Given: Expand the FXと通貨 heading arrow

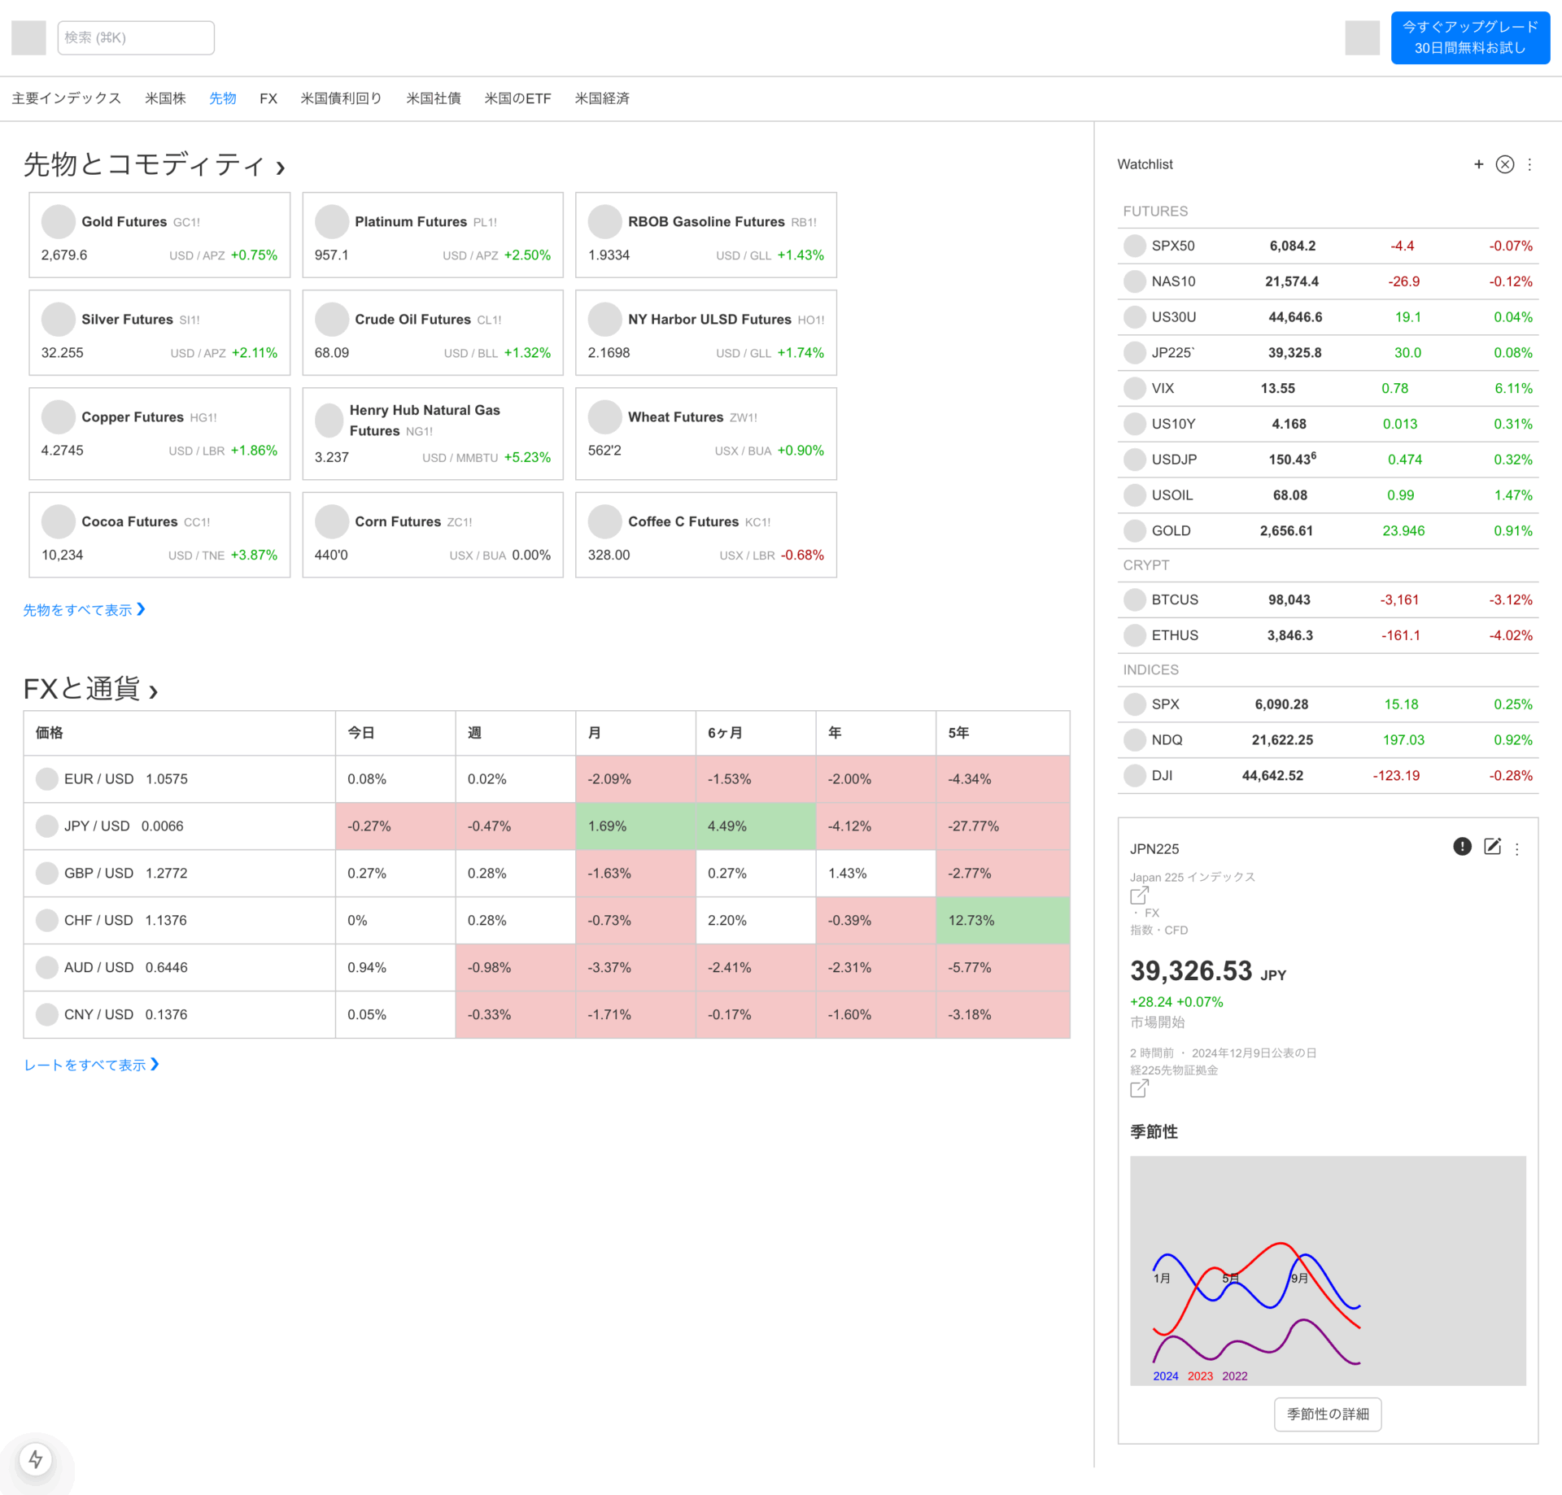Looking at the screenshot, I should pyautogui.click(x=153, y=692).
